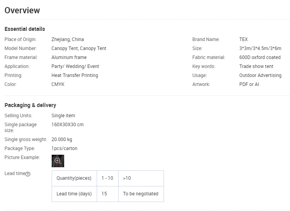Click the 'Lead time (days)' row label
290x211 pixels.
[x=74, y=194]
